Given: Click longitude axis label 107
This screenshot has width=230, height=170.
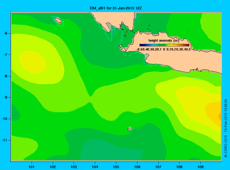Looking at the screenshot, I should 158,167.
